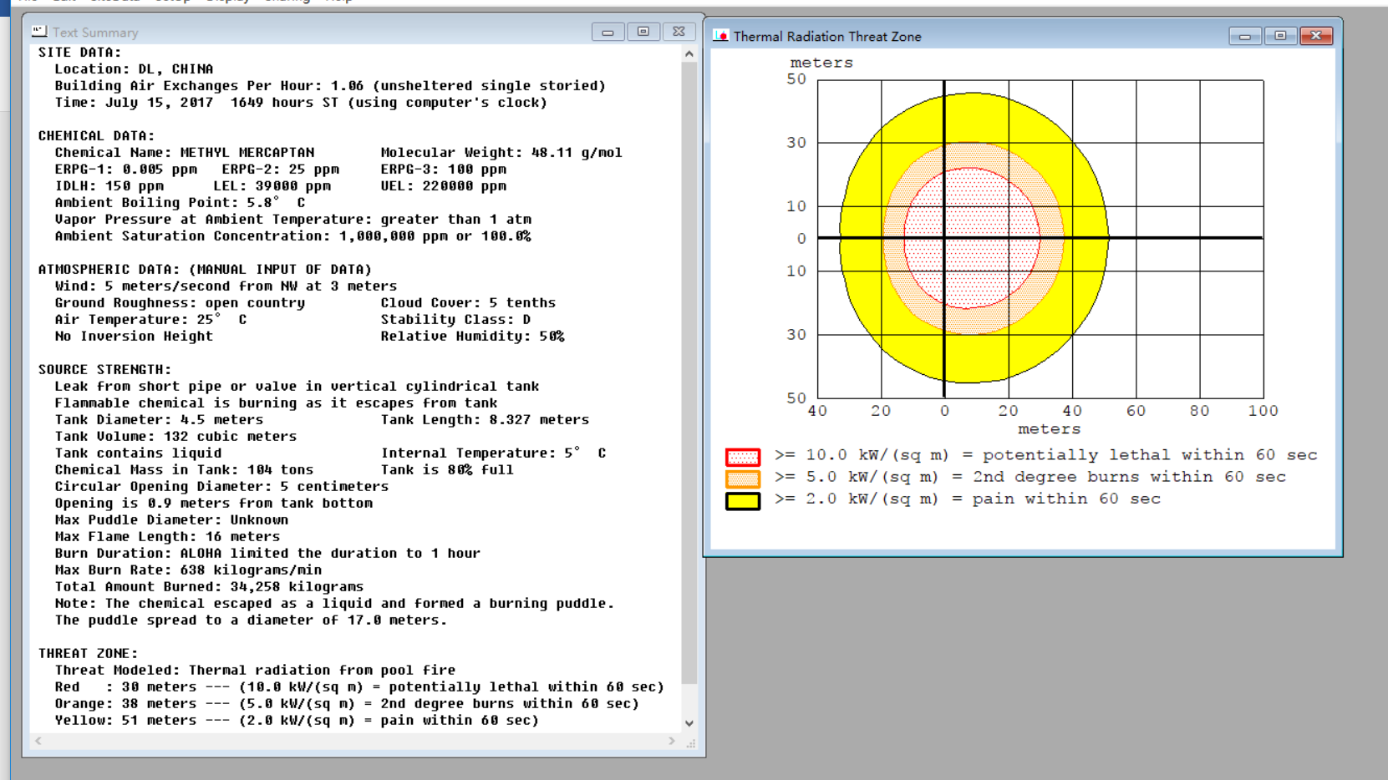Click the 'Location: DL, CHINA' line
The height and width of the screenshot is (780, 1388).
134,69
